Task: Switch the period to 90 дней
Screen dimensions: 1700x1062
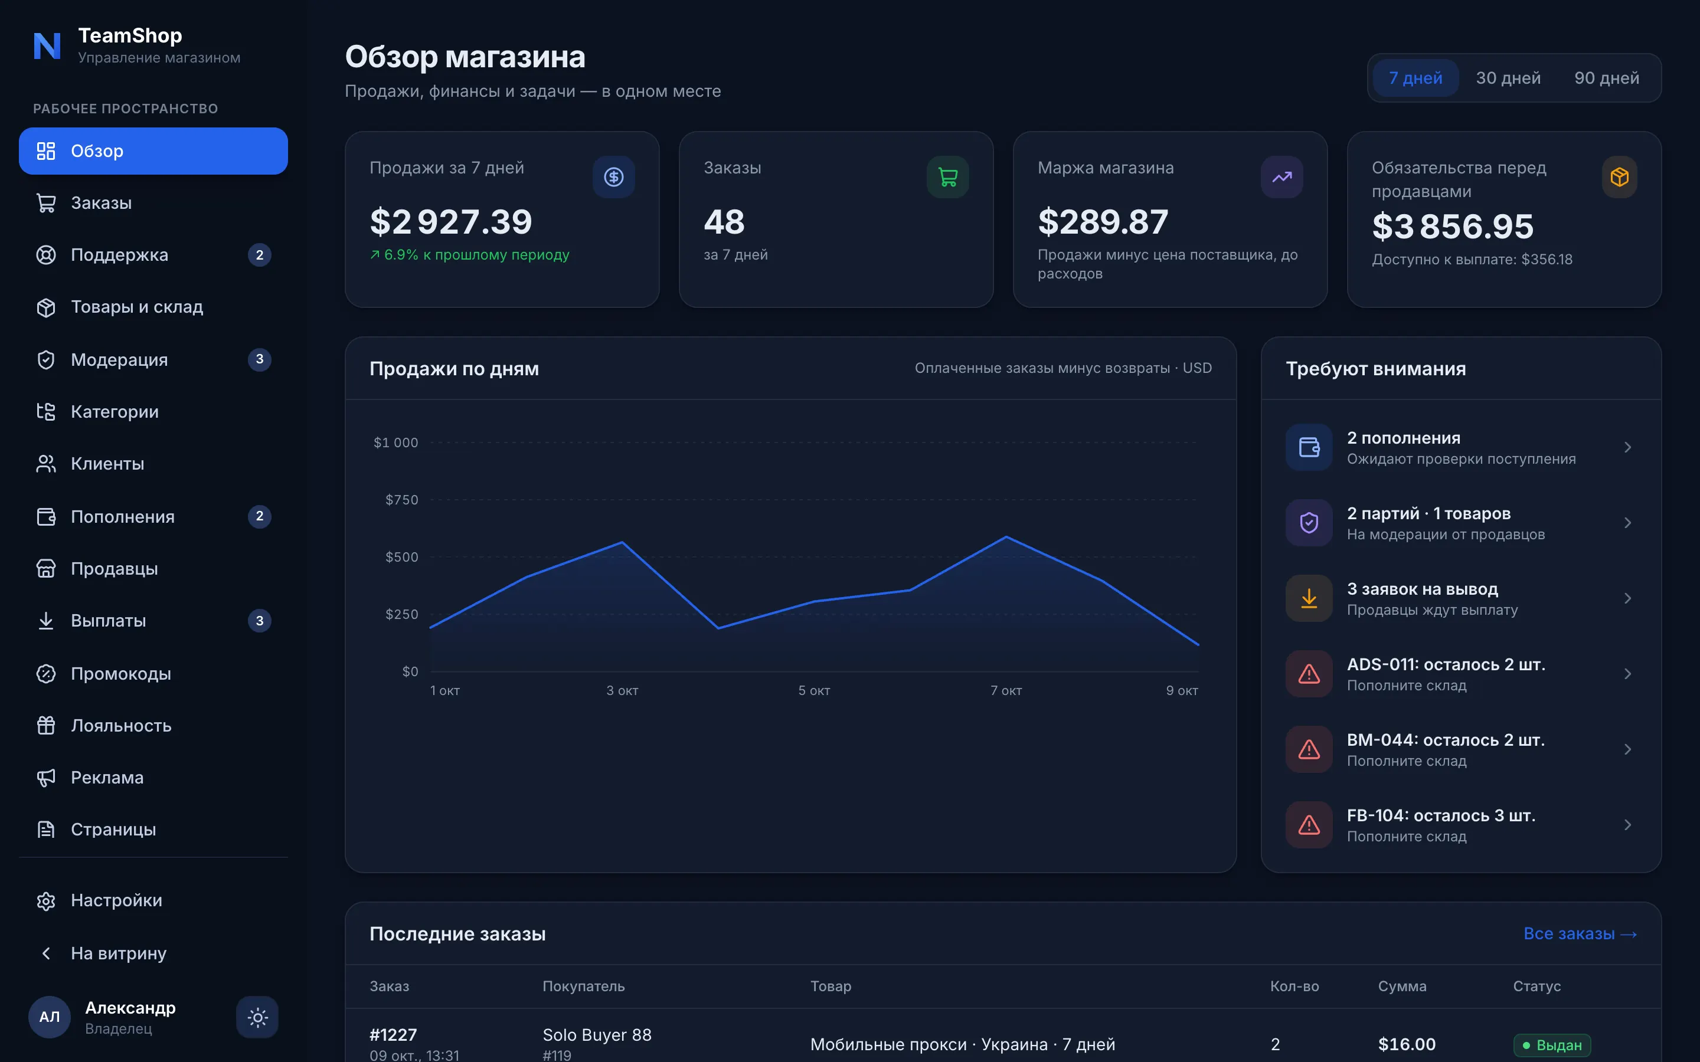Action: coord(1607,78)
